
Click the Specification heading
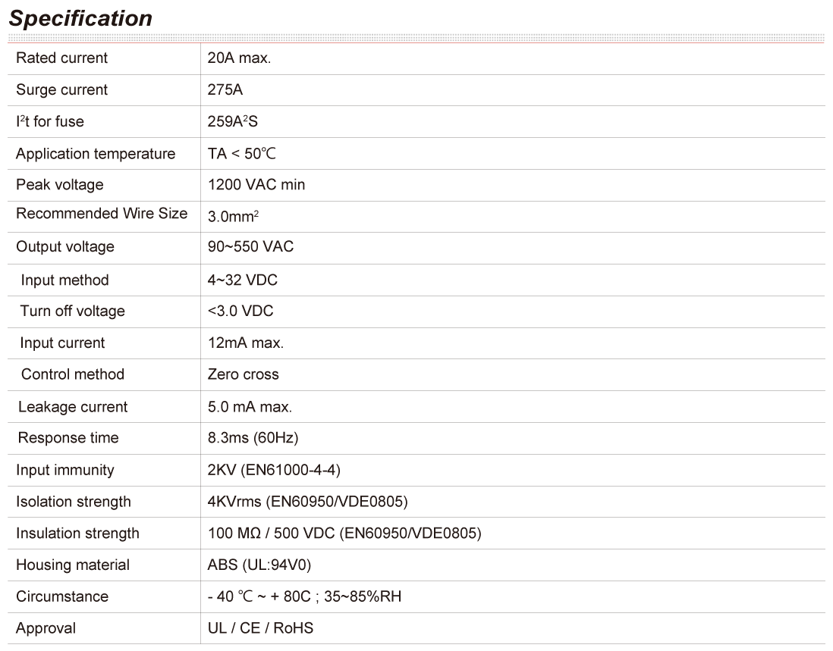(x=80, y=18)
